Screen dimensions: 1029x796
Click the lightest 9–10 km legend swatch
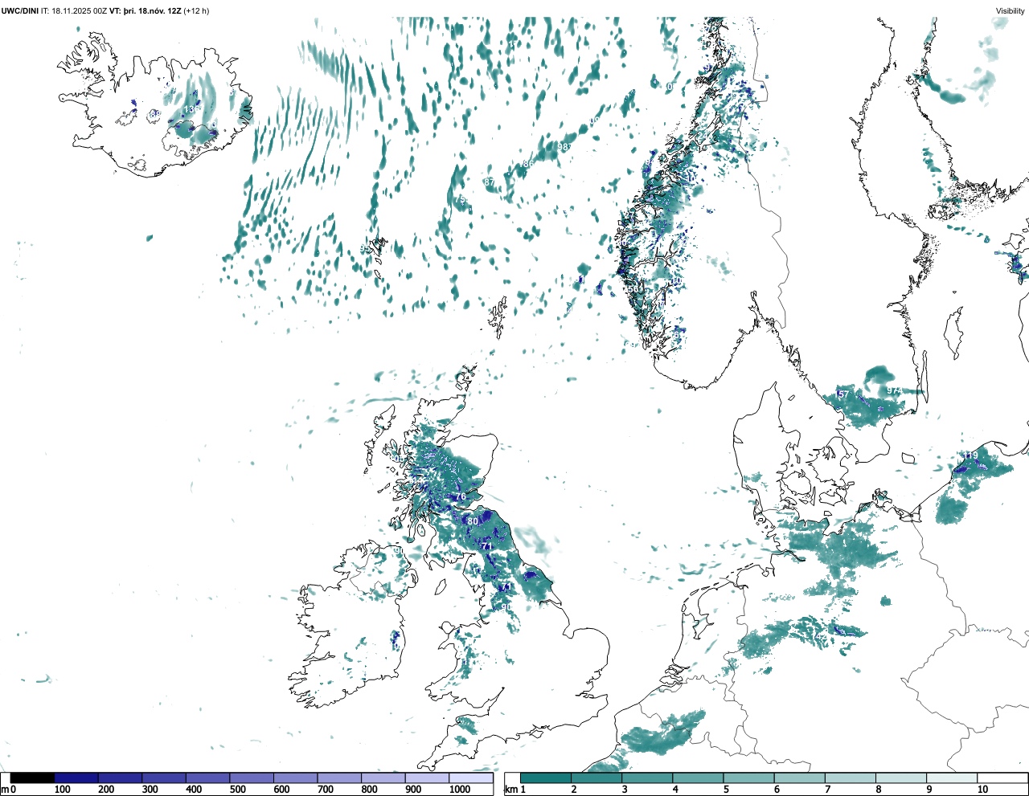[952, 778]
